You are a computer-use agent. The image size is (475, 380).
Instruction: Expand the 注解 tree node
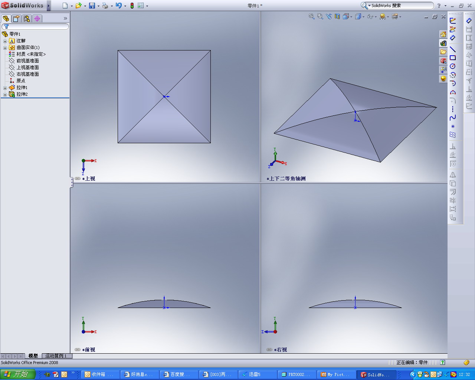tap(5, 41)
